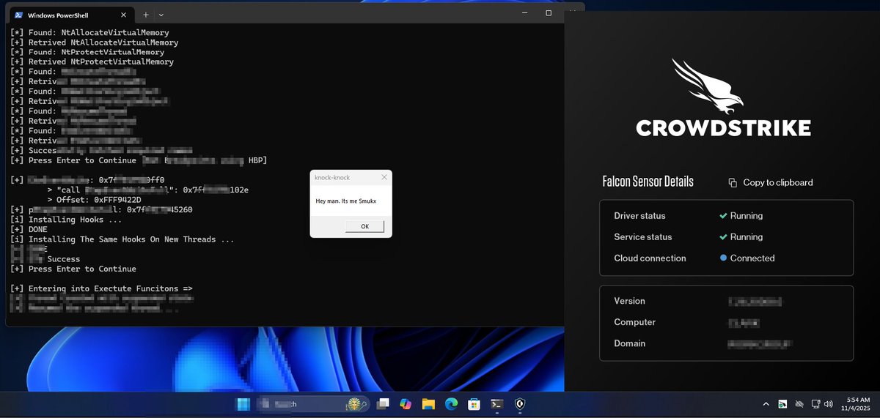This screenshot has width=880, height=418.
Task: Click the copy icon beside Copy to clipboard
Action: tap(733, 182)
